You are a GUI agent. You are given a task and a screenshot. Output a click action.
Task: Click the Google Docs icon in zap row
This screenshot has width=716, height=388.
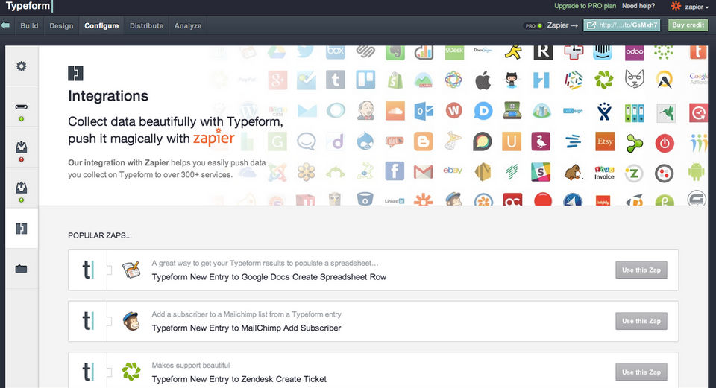(x=131, y=270)
